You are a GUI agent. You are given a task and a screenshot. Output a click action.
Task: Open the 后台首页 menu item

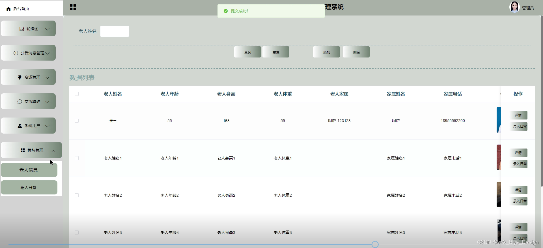(x=32, y=8)
